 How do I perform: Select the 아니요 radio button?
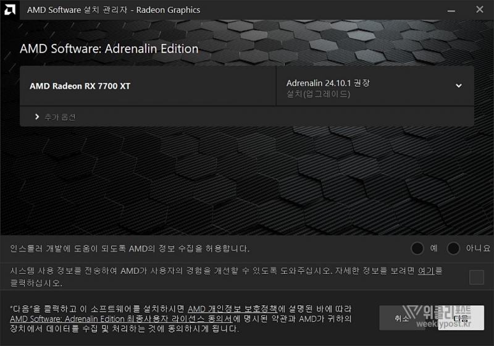pyautogui.click(x=453, y=248)
